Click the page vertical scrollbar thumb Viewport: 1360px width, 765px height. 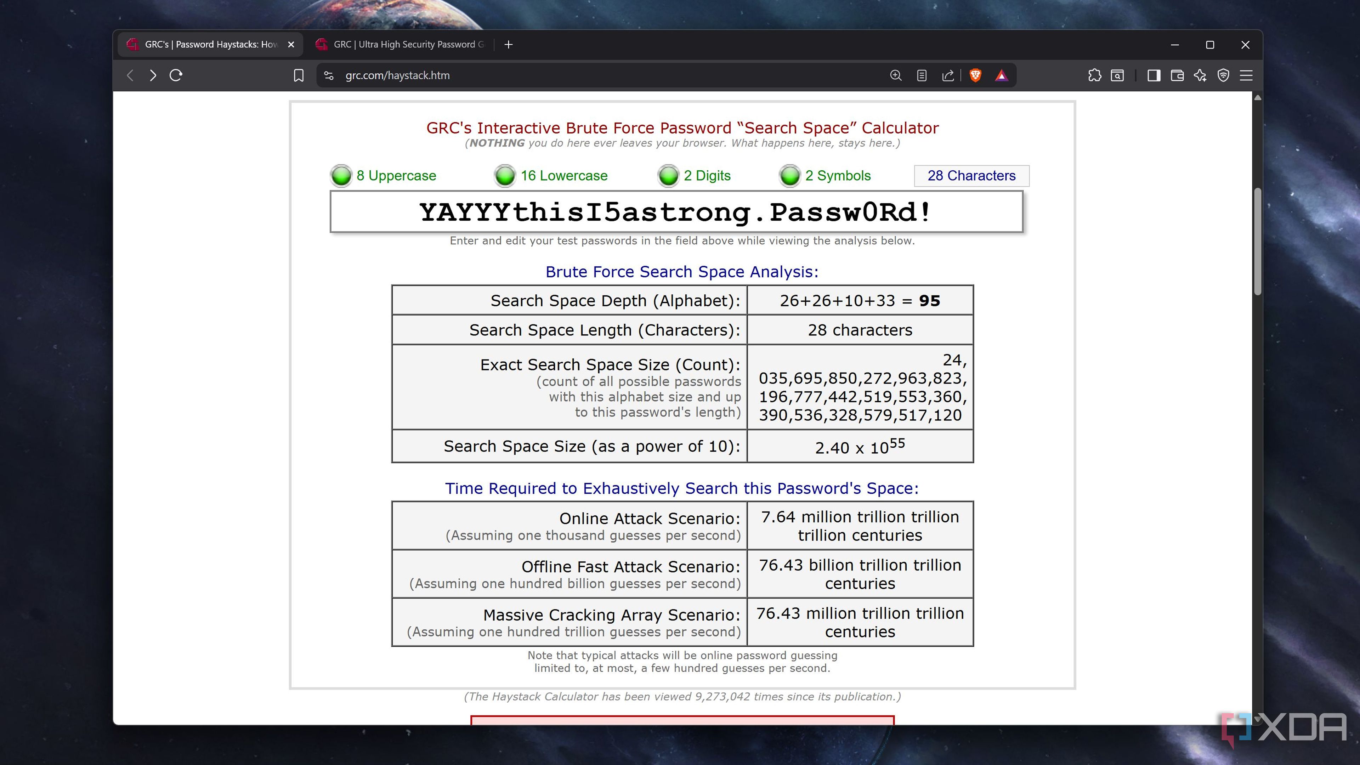click(x=1258, y=241)
